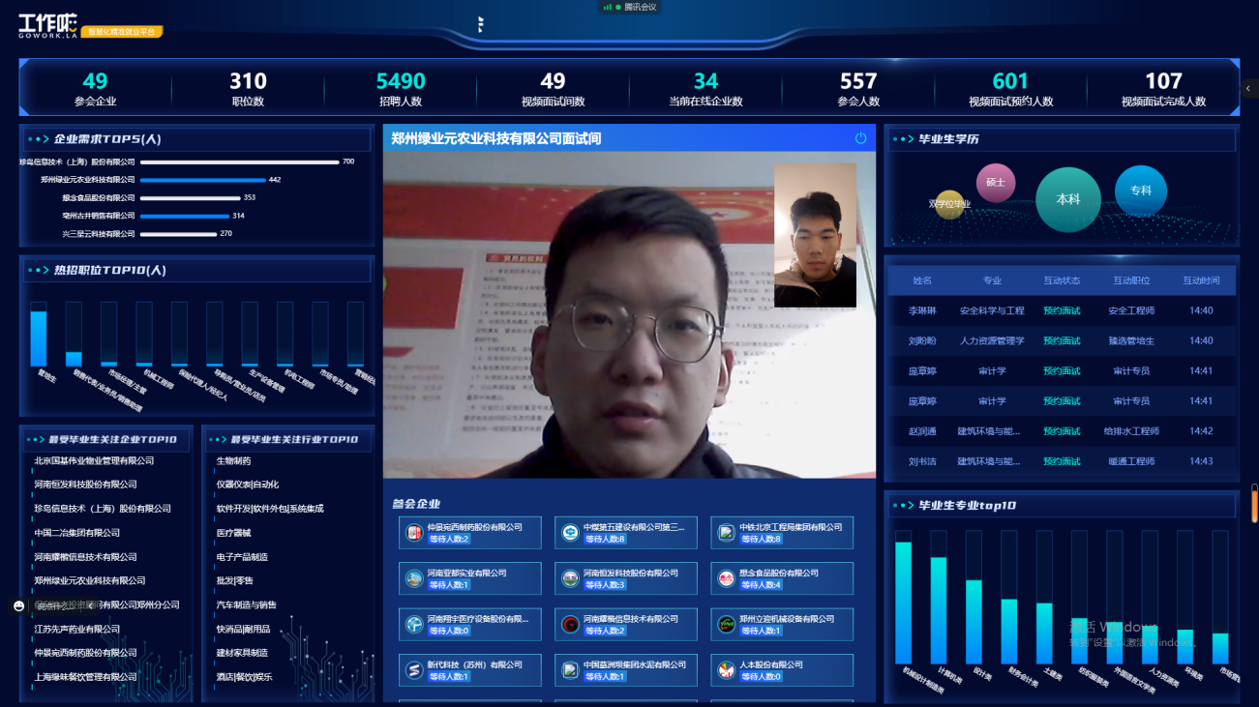Click the 腾讯会议 label at top

coord(641,7)
